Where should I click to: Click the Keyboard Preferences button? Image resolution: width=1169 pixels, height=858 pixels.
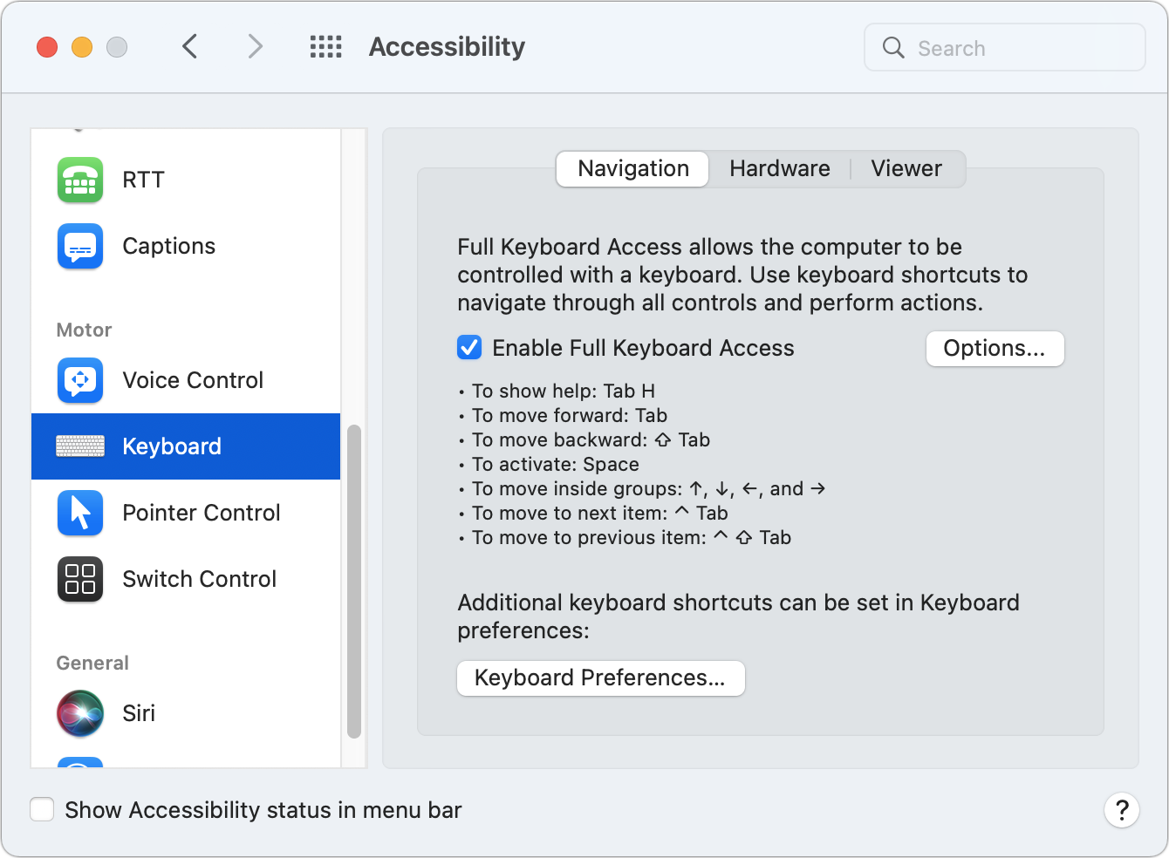[x=600, y=678]
